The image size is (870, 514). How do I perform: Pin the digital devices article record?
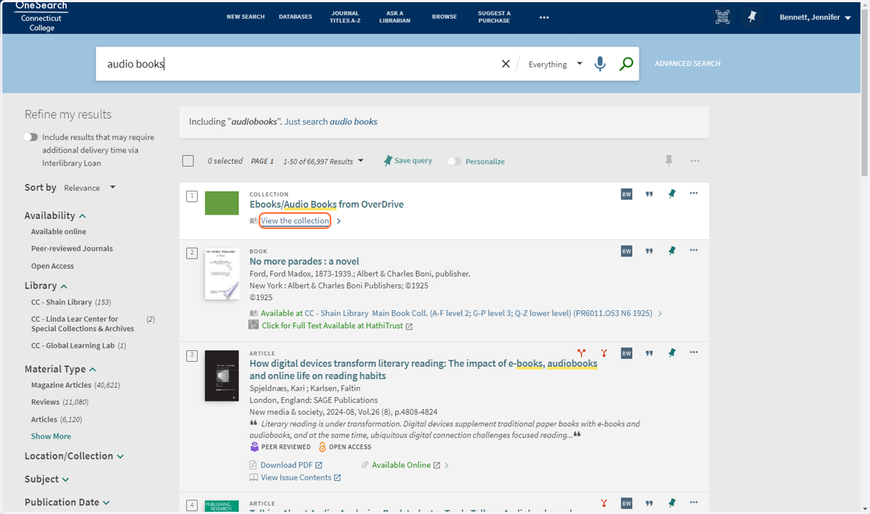tap(672, 353)
